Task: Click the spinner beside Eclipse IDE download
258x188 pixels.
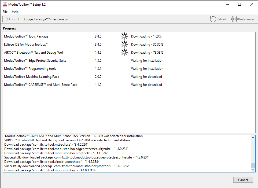Action: click(x=124, y=44)
